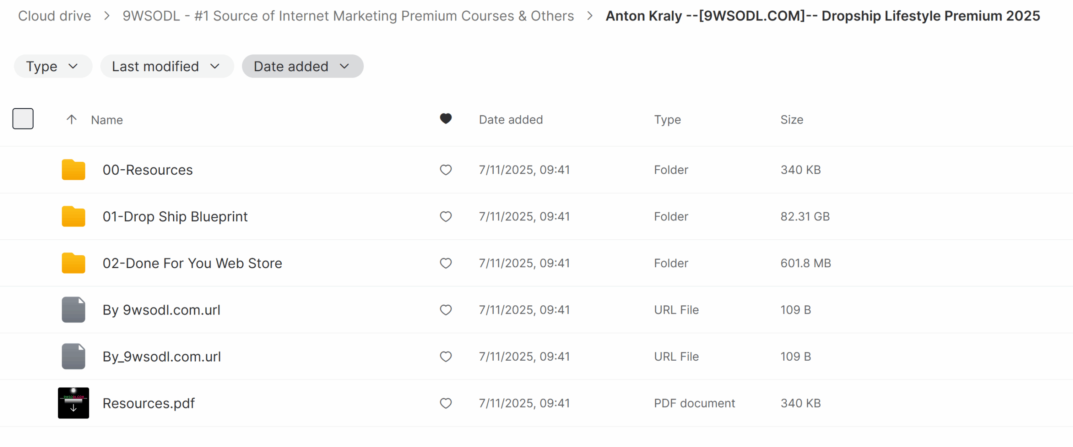The image size is (1073, 447).
Task: Sort files by the Size column
Action: [791, 120]
